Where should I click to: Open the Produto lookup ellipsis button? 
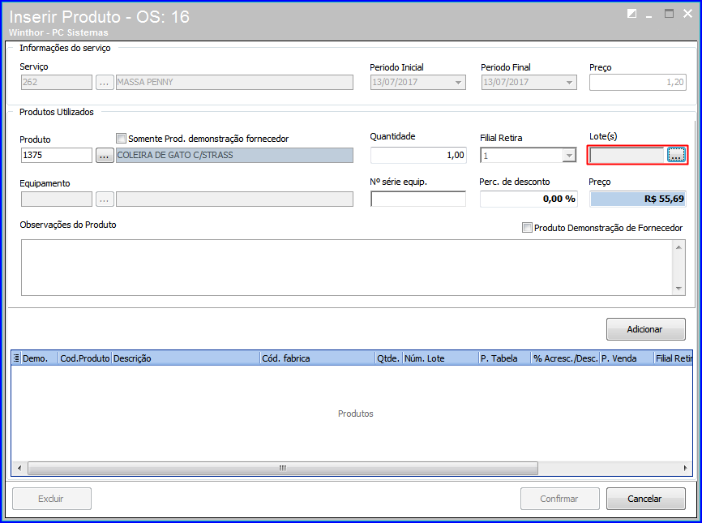point(105,156)
